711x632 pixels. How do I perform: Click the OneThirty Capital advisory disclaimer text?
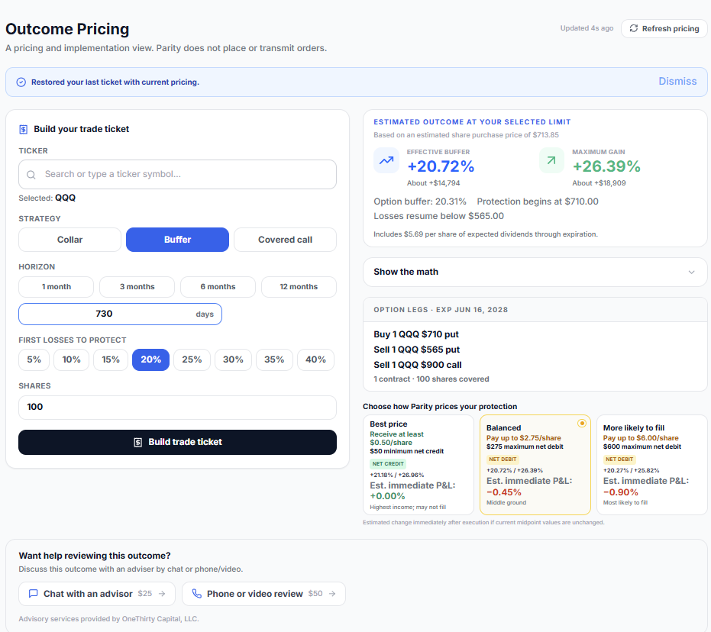coord(108,619)
